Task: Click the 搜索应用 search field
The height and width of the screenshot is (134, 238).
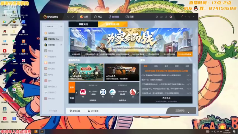Action: click(x=51, y=27)
